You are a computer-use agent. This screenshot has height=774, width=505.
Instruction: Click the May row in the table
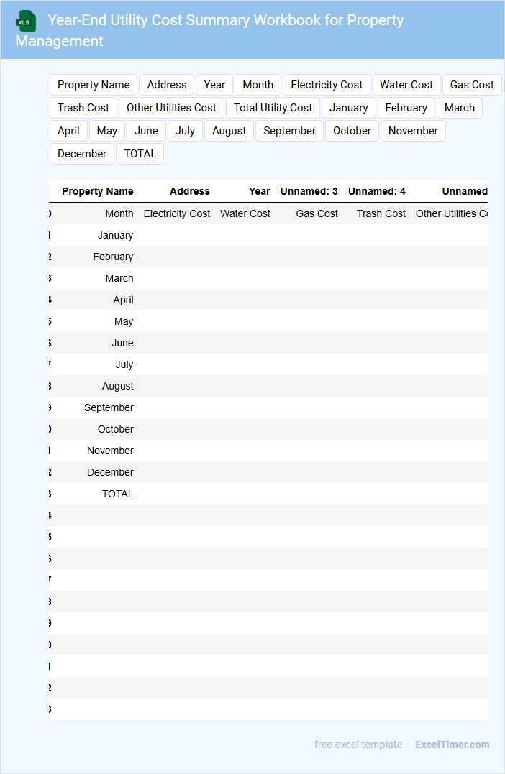coord(268,321)
